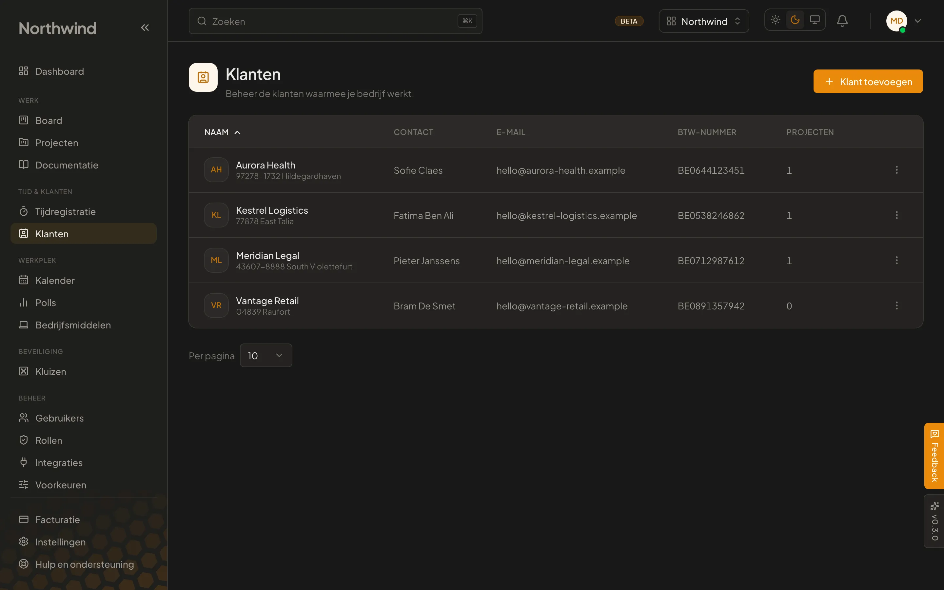Open Instellingen in the sidebar
944x590 pixels.
pos(84,541)
